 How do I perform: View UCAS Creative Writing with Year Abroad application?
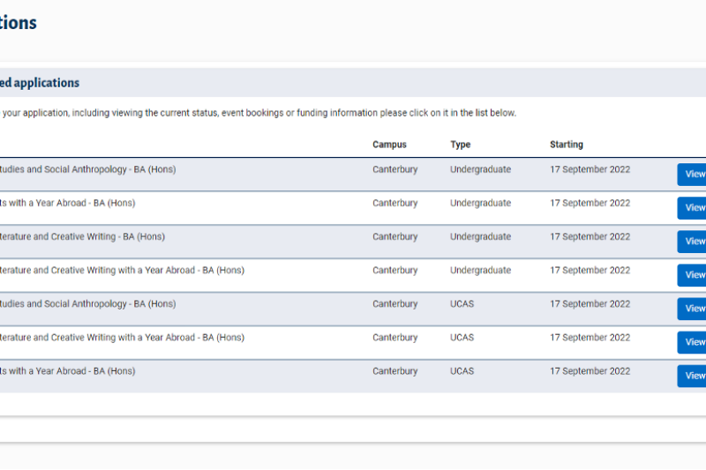click(692, 342)
